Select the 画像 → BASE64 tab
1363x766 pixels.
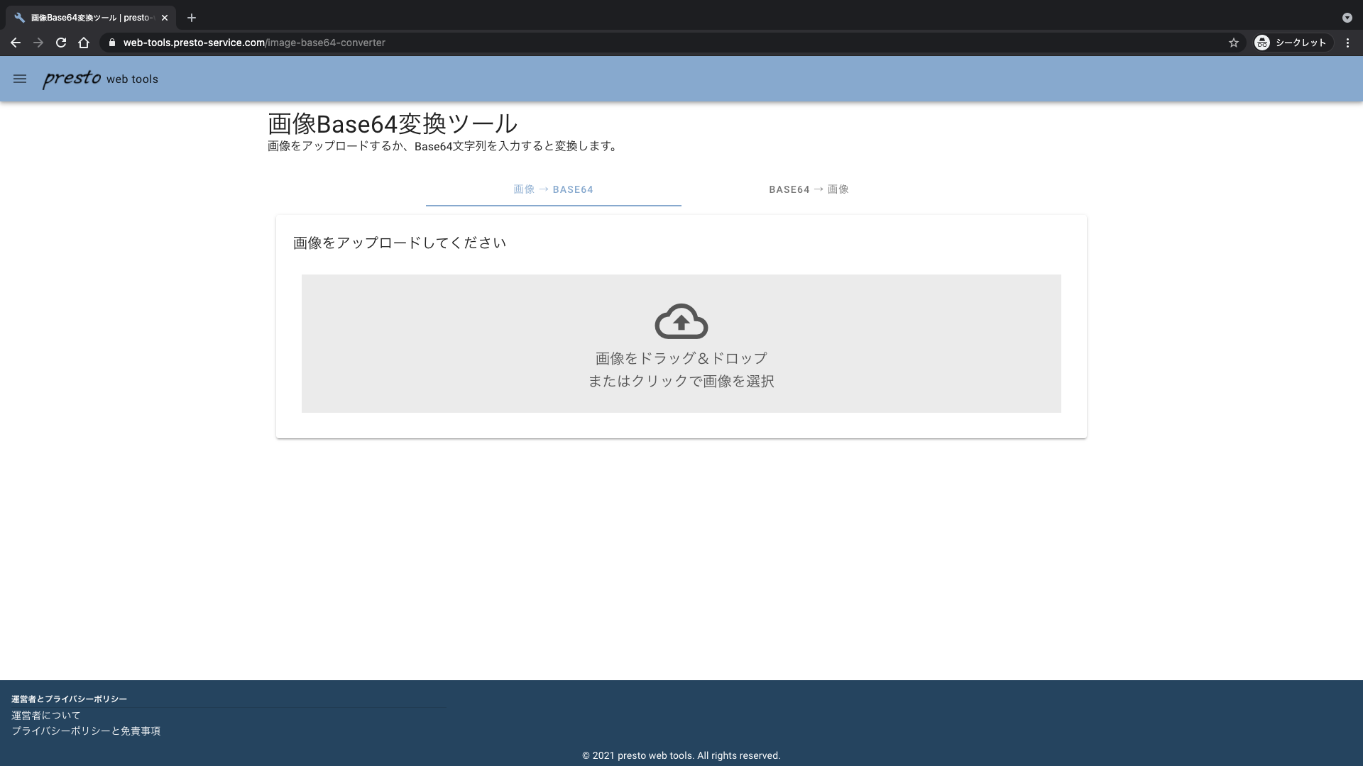553,189
